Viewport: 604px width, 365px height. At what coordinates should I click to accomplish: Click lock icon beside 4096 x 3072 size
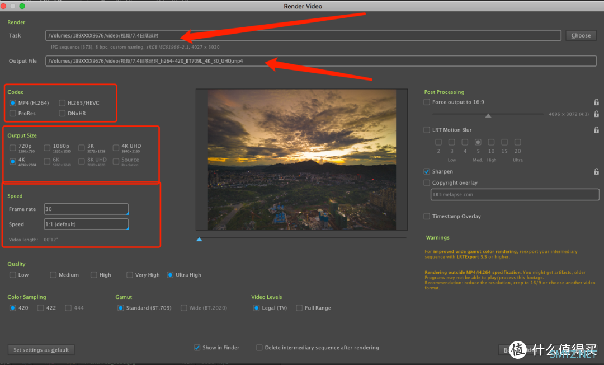coord(596,114)
